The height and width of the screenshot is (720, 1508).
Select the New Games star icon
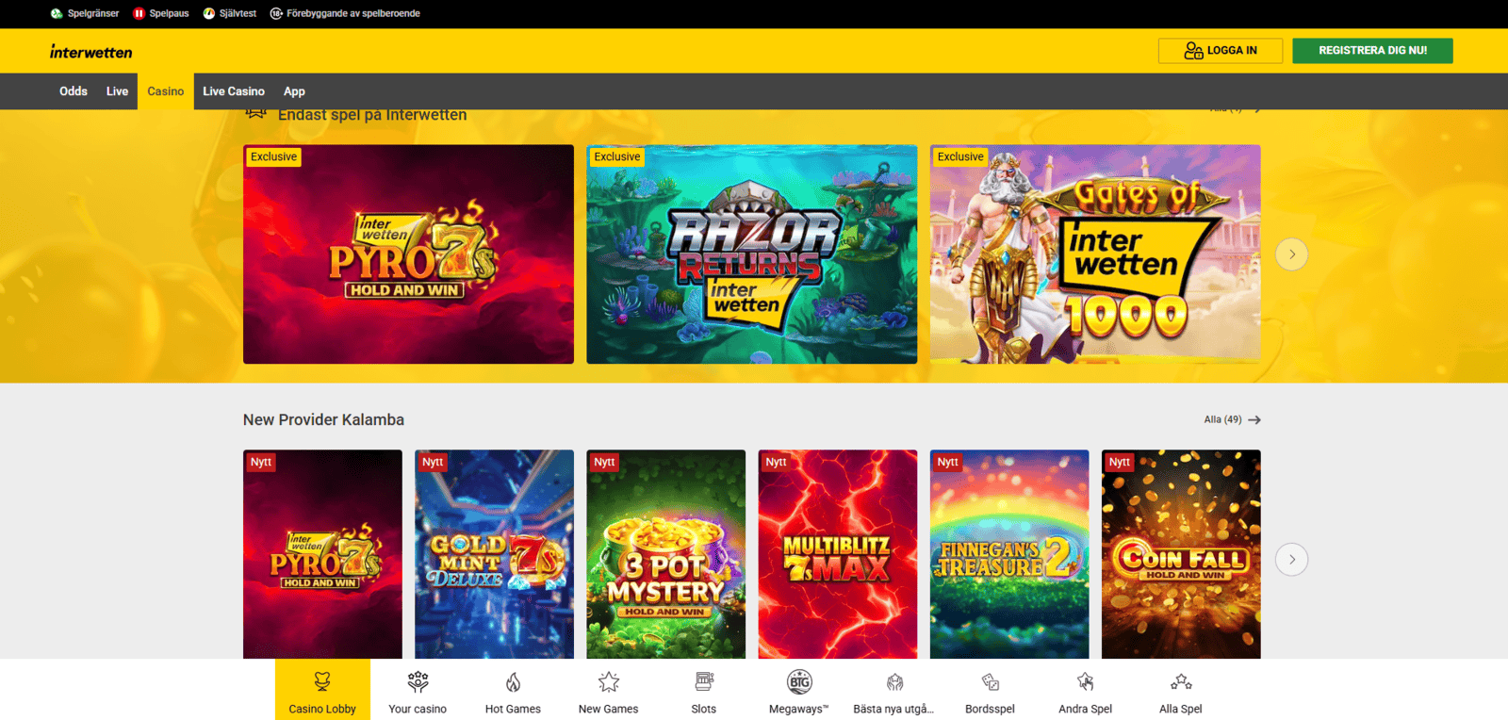click(x=608, y=682)
